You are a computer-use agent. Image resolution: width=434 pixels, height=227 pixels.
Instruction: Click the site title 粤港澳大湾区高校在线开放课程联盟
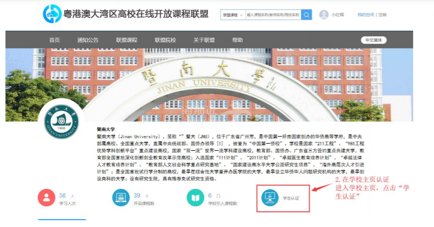pyautogui.click(x=136, y=14)
